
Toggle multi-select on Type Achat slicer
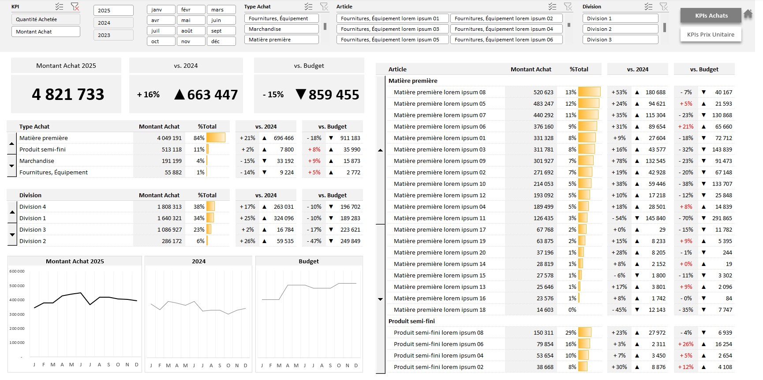(309, 7)
